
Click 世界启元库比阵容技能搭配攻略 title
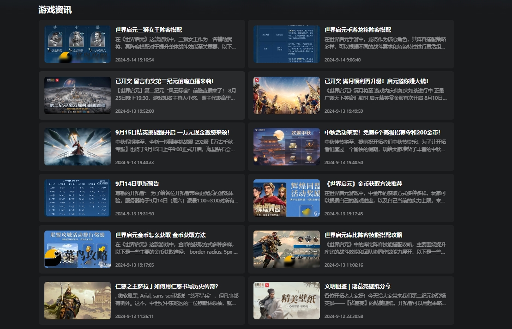click(363, 235)
